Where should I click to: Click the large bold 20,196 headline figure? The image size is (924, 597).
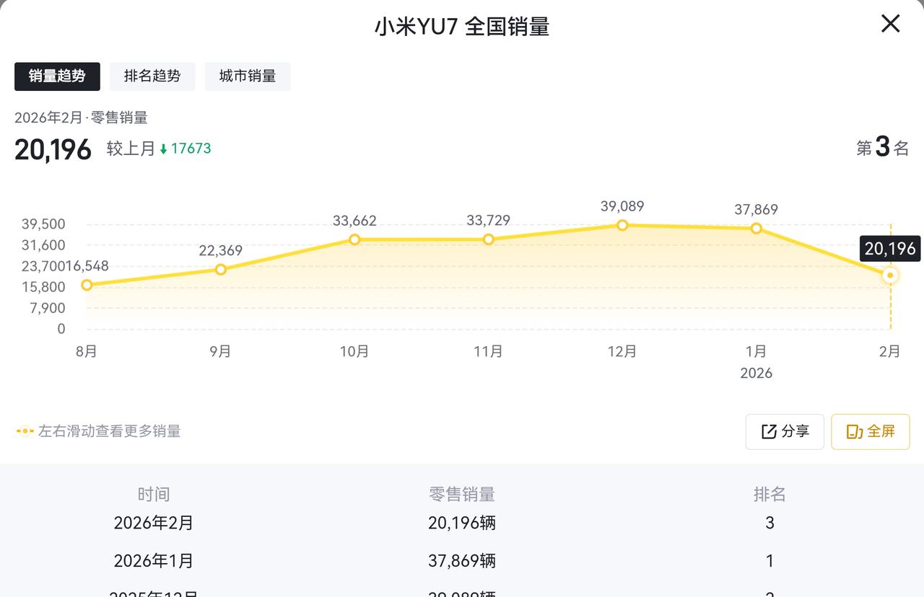53,149
